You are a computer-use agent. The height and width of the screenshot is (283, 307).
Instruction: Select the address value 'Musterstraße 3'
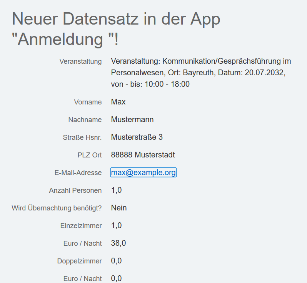click(137, 137)
